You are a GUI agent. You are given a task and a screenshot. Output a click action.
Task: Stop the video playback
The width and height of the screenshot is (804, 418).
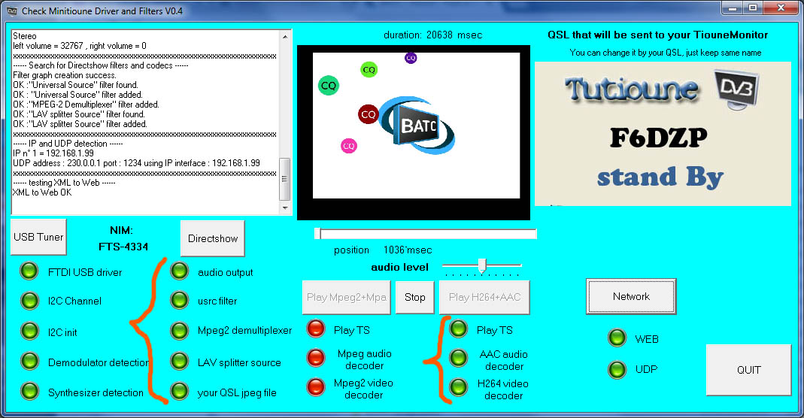415,298
